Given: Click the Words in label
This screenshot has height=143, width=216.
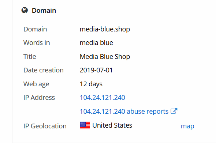Looking at the screenshot, I should 37,43.
